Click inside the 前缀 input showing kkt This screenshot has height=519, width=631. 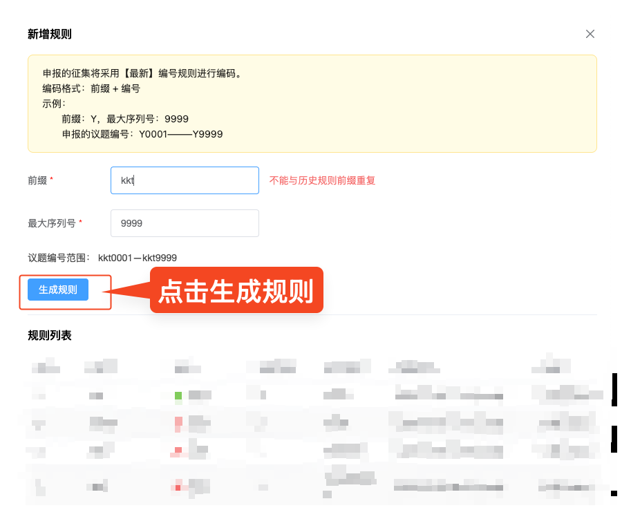185,180
